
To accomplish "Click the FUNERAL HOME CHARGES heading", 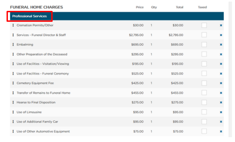I will (37, 7).
